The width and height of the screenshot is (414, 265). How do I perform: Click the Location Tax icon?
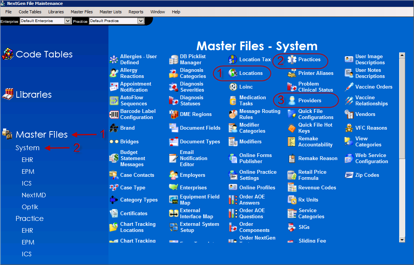(233, 59)
